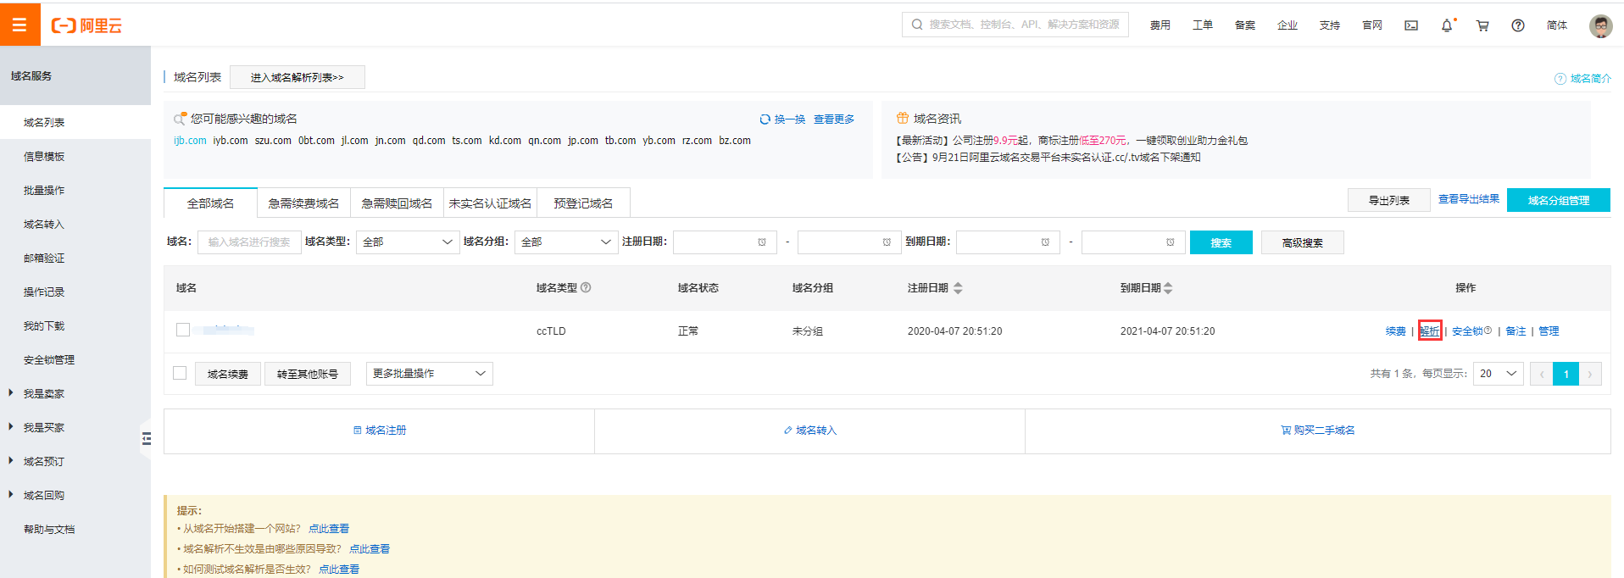Click the 解析 link for the domain

point(1430,331)
